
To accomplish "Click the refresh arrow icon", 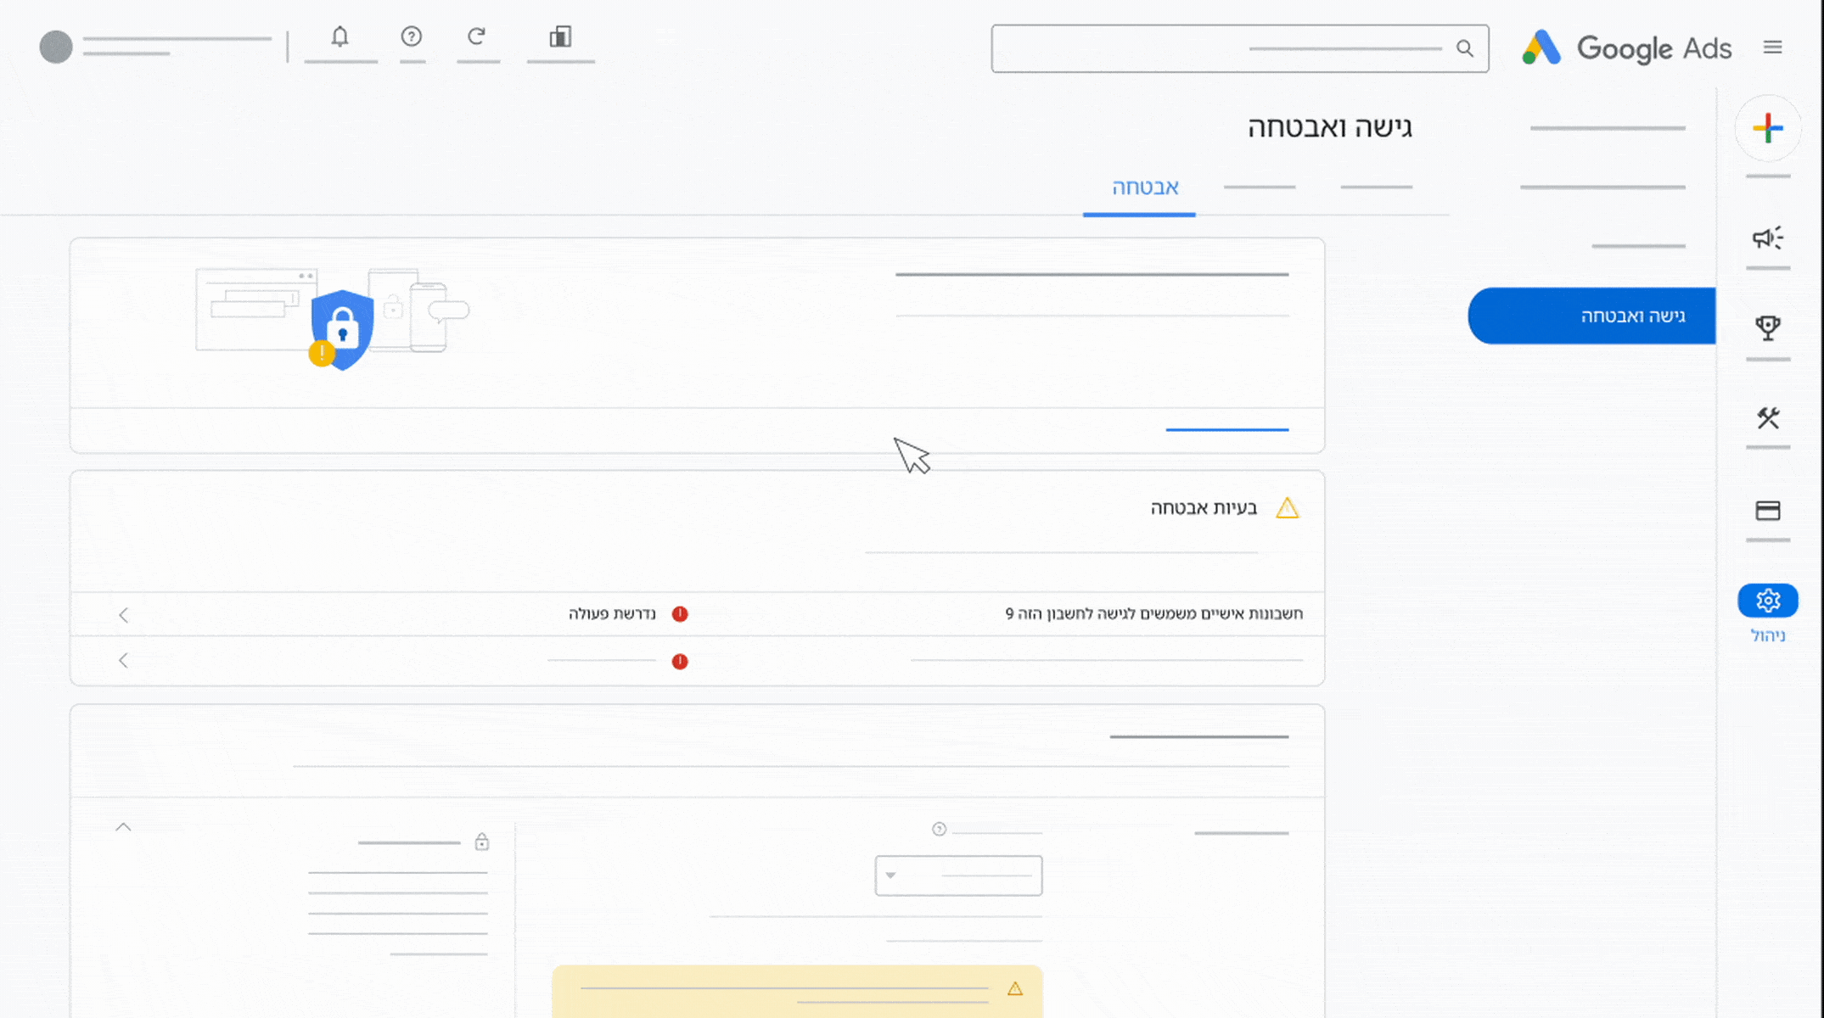I will point(477,37).
